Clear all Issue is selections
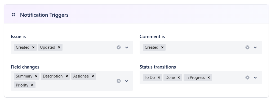Image resolution: width=271 pixels, height=100 pixels. [119, 47]
